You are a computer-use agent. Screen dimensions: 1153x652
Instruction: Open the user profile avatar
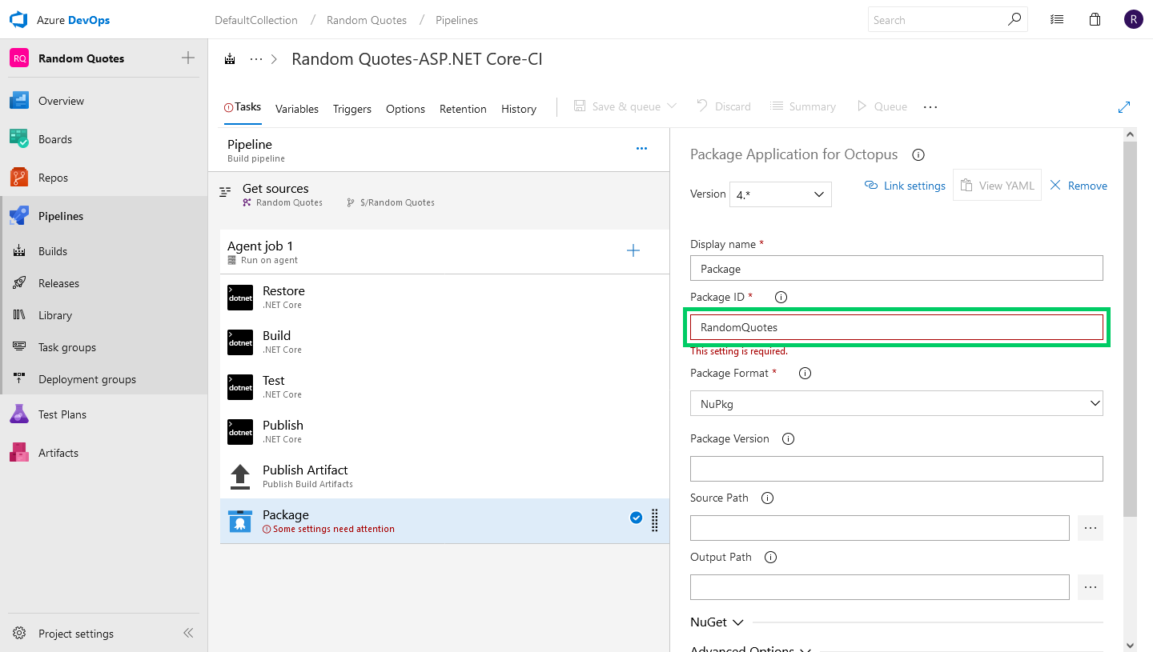click(x=1133, y=19)
